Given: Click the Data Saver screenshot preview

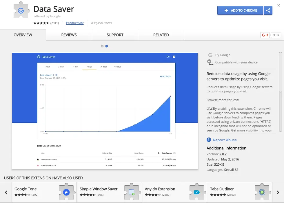Looking at the screenshot, I should click(105, 111).
